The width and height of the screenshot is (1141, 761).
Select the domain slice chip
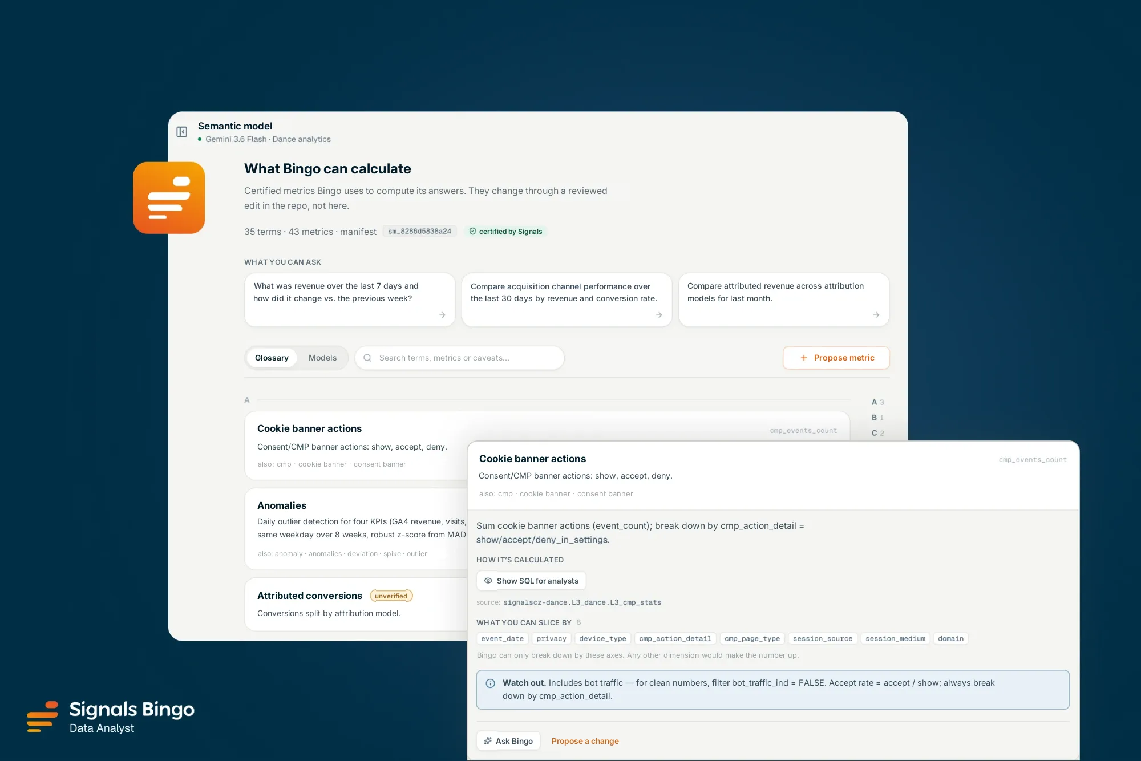(950, 639)
